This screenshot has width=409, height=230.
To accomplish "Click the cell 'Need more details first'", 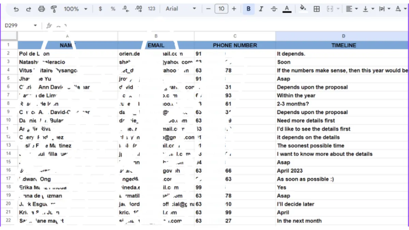I will [342, 120].
